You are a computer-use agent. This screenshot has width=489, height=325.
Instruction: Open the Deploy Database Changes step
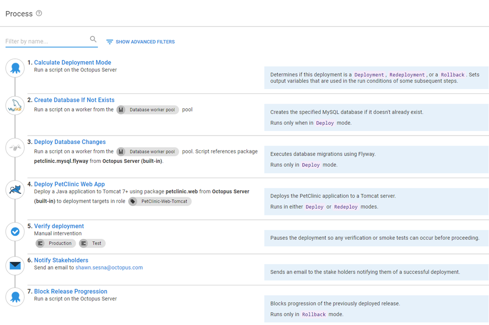(x=70, y=142)
